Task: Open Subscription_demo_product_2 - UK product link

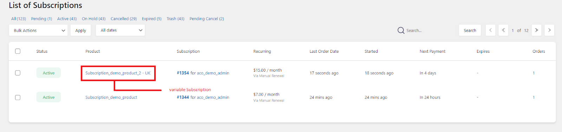Action: (x=118, y=73)
